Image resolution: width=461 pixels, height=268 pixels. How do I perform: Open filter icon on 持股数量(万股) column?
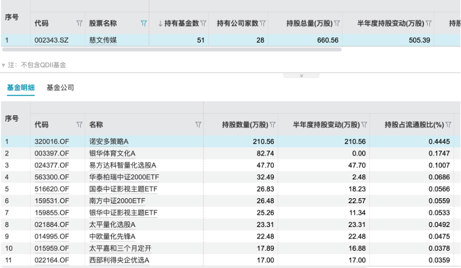273,125
